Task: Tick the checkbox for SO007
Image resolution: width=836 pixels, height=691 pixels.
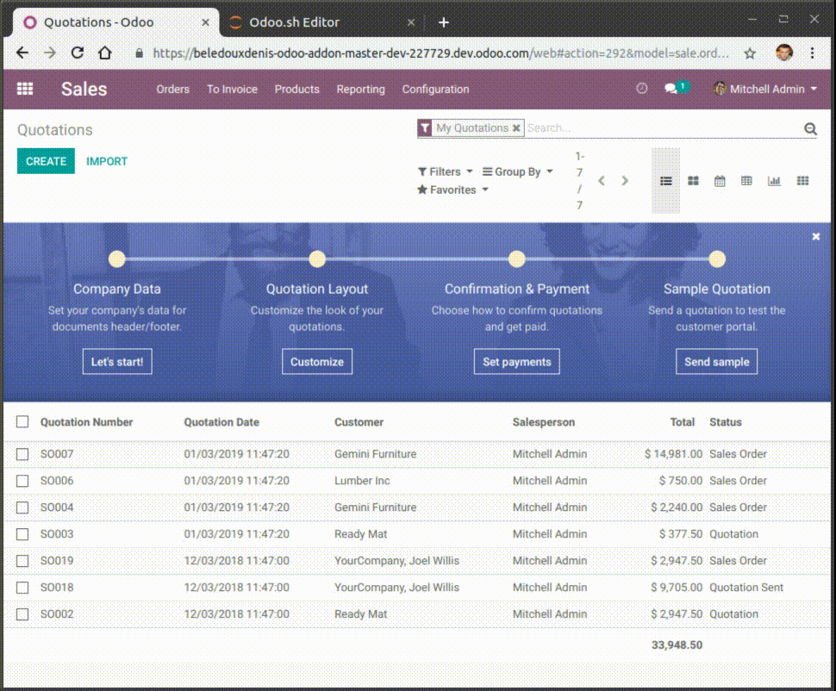Action: tap(22, 454)
